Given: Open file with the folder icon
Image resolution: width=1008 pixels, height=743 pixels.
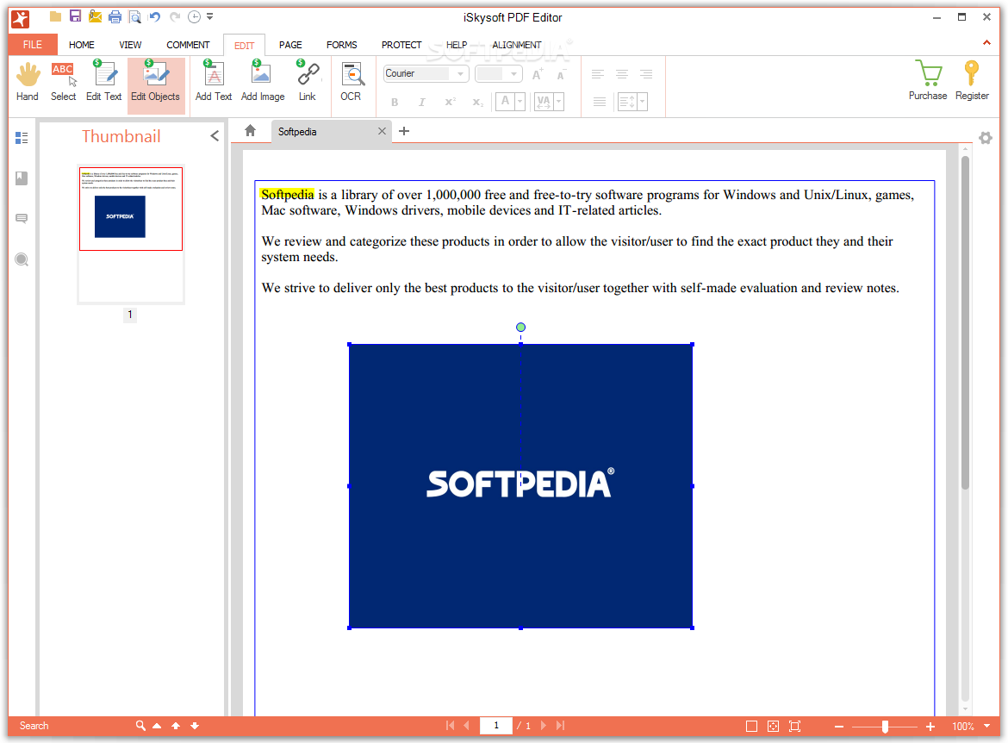Looking at the screenshot, I should [56, 16].
